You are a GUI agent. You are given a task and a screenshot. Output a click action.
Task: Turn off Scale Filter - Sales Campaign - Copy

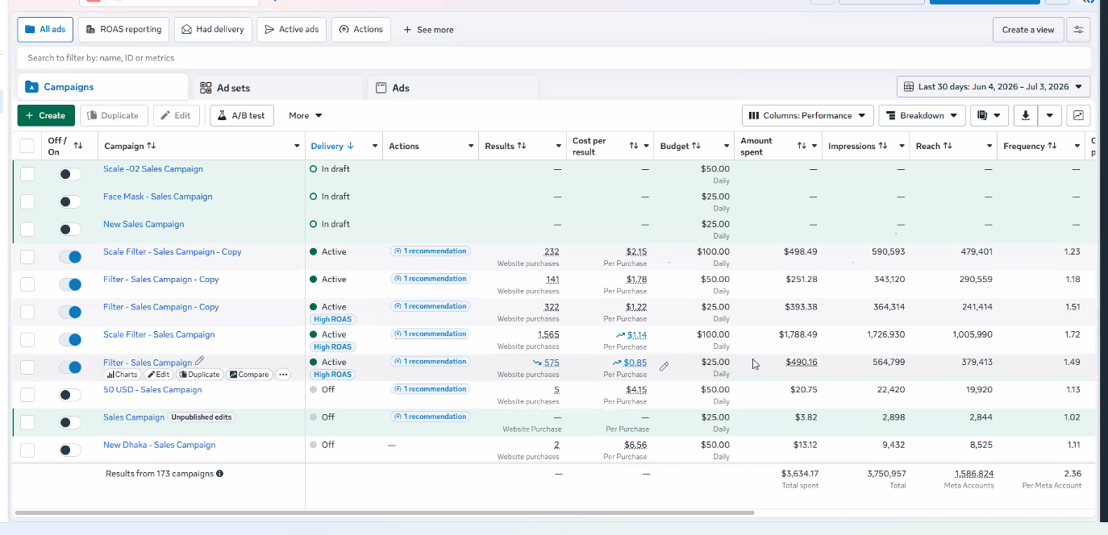[70, 257]
